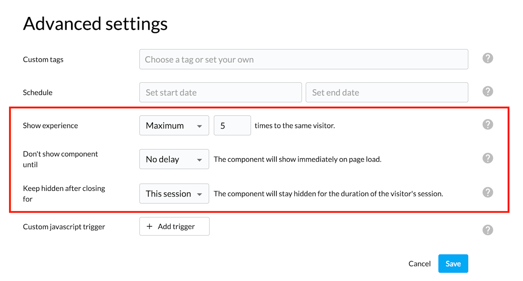The width and height of the screenshot is (523, 281).
Task: Open help for Schedule
Action: [x=488, y=91]
